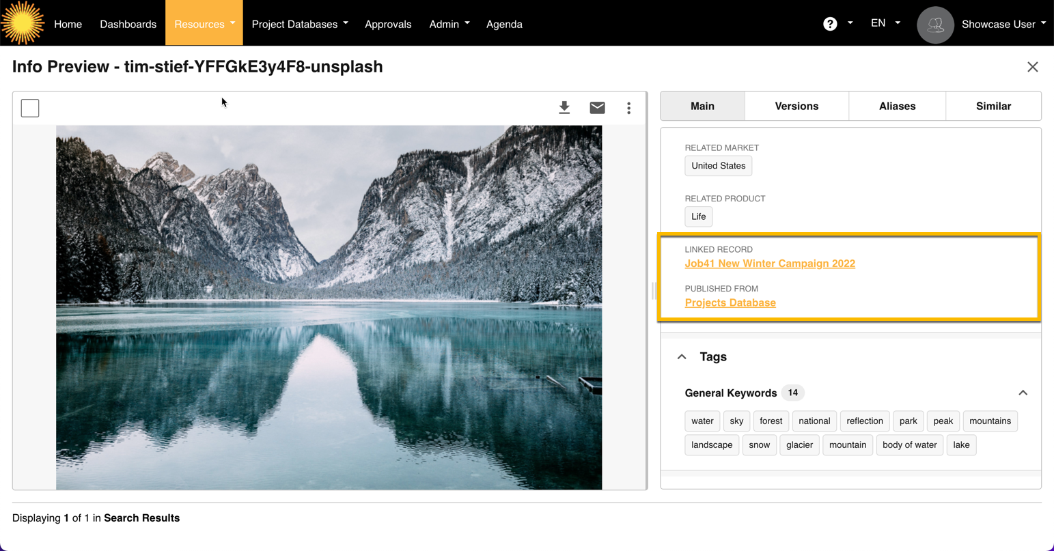Click the sunburst logo icon

pos(23,23)
